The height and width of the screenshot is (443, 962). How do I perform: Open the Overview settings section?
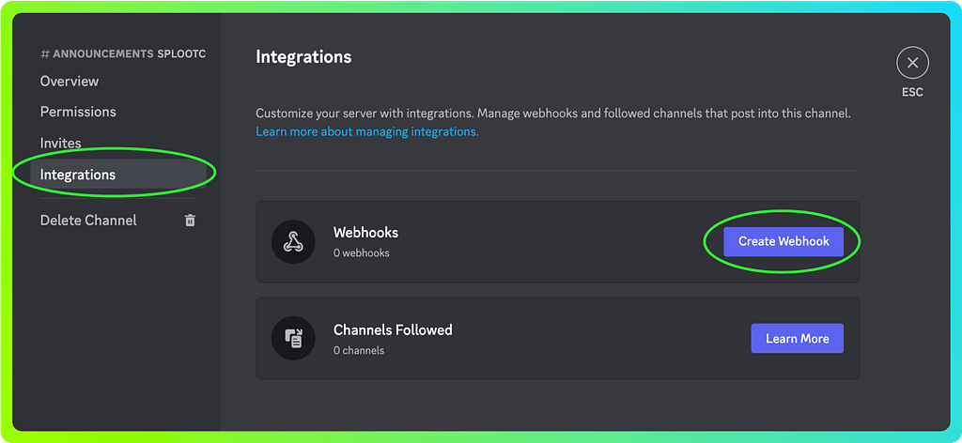pos(70,82)
